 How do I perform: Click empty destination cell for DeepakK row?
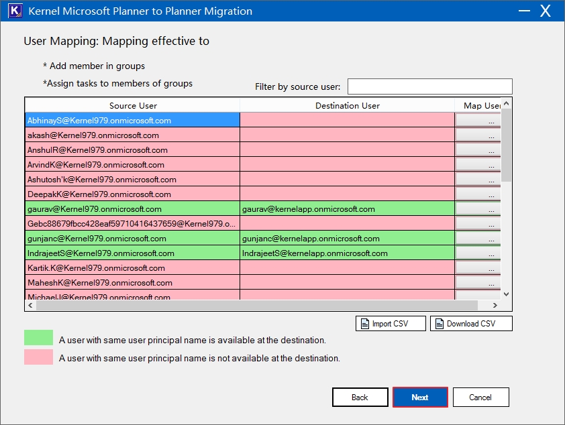(347, 194)
